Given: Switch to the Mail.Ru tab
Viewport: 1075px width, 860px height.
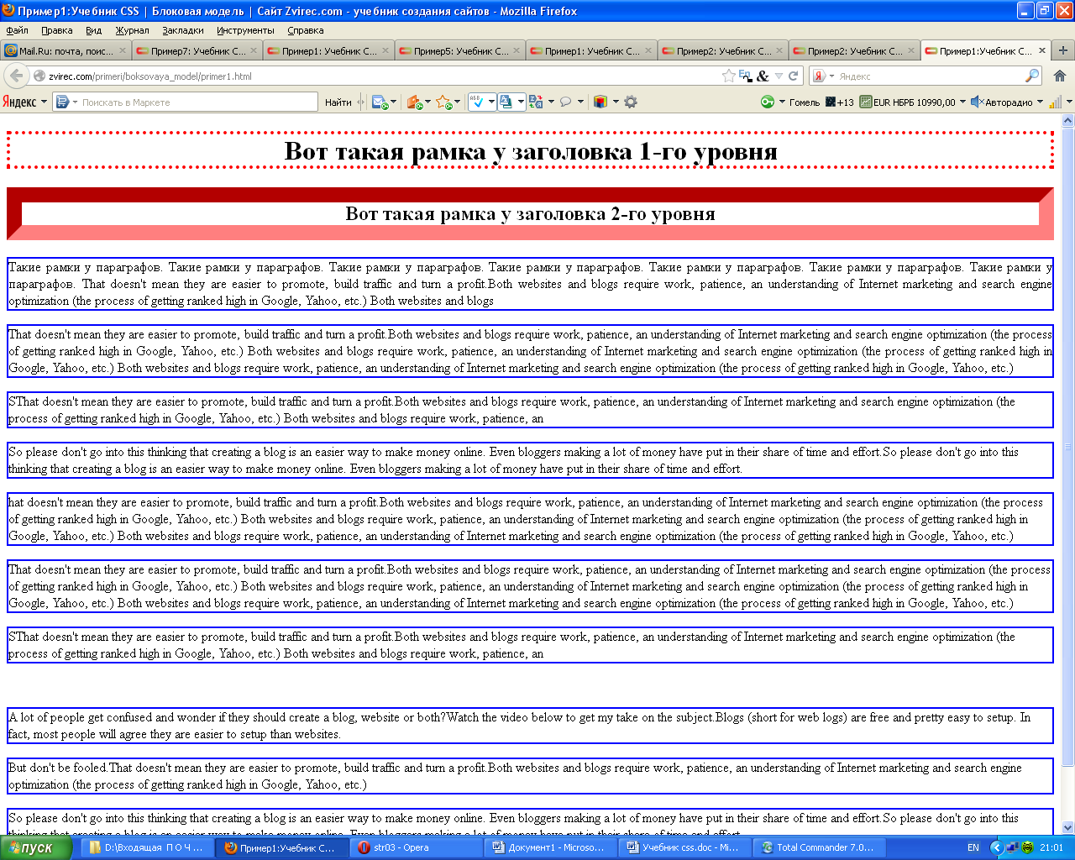Looking at the screenshot, I should click(66, 50).
